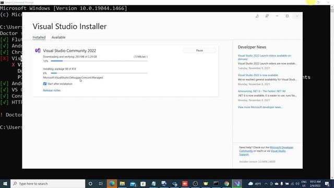Open OBS Studio from the taskbar

(195, 183)
